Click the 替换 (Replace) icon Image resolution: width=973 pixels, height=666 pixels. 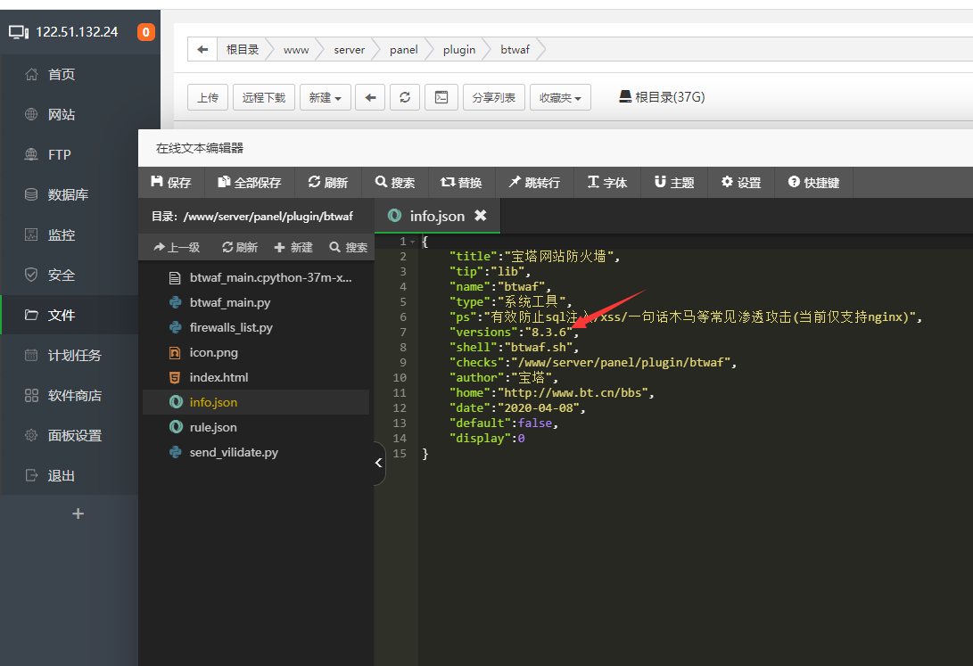(462, 182)
